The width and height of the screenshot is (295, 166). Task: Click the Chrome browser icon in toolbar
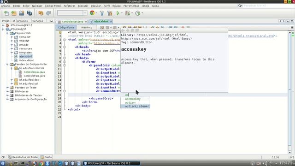click(x=92, y=13)
